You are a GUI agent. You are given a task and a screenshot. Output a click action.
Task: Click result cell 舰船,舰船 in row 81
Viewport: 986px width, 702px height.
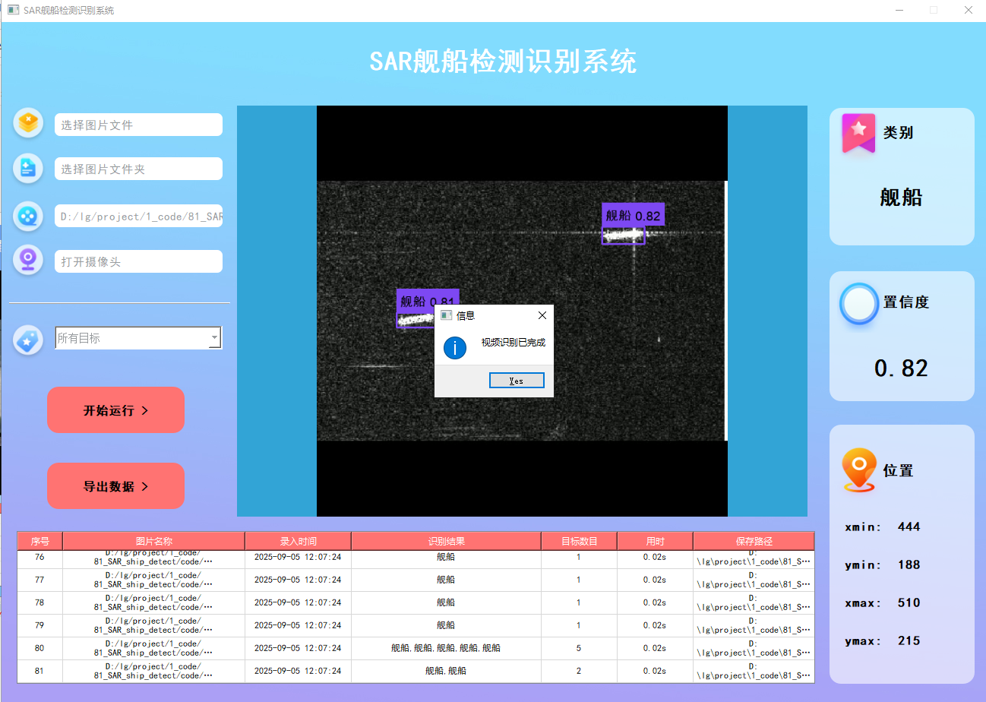[446, 671]
